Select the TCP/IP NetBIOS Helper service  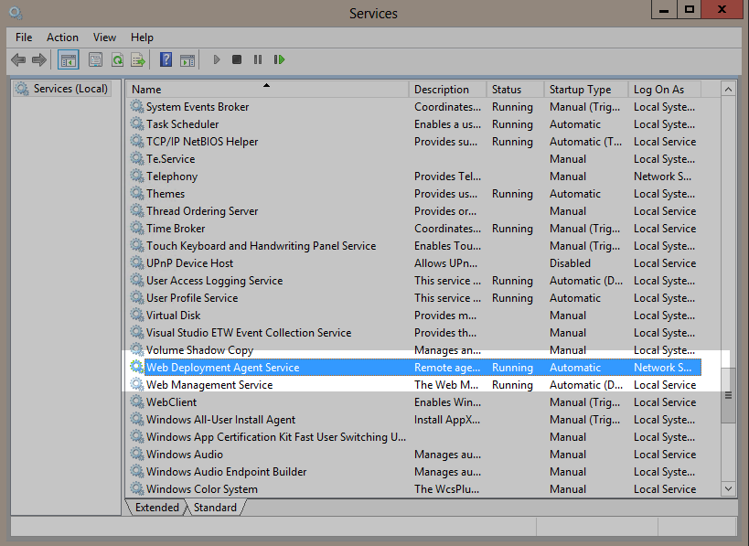[x=414, y=142]
